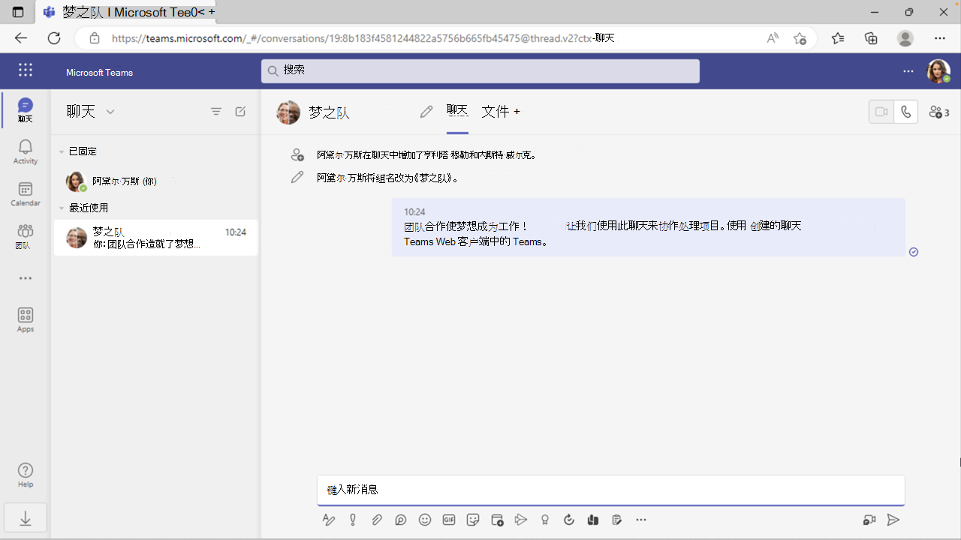Open the pinned chat 阿黛尔·万斯 (你)
This screenshot has width=961, height=540.
coord(155,181)
